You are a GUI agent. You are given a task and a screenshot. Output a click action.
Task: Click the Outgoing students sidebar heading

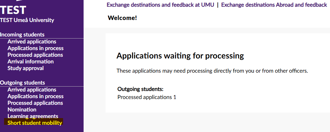[x=22, y=82]
